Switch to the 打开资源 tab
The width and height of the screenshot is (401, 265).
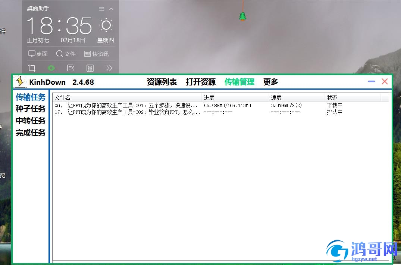pos(201,82)
